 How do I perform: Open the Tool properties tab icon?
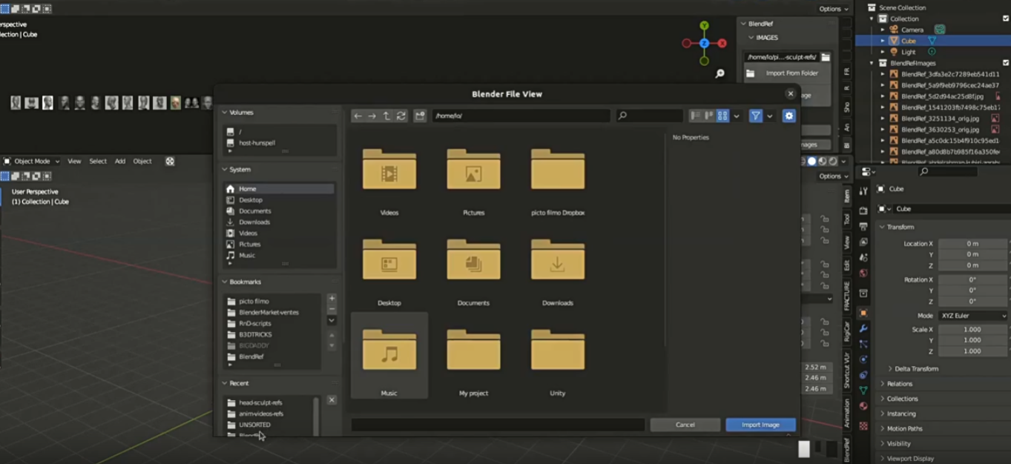tap(863, 191)
